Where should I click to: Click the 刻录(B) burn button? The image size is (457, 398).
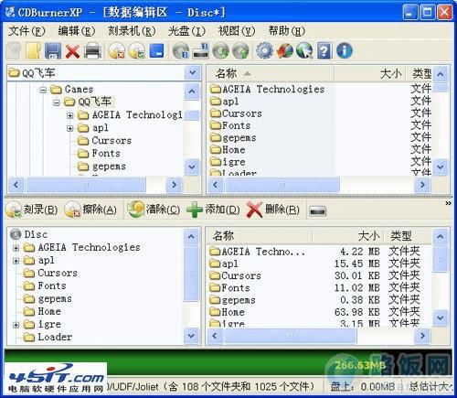pos(32,210)
